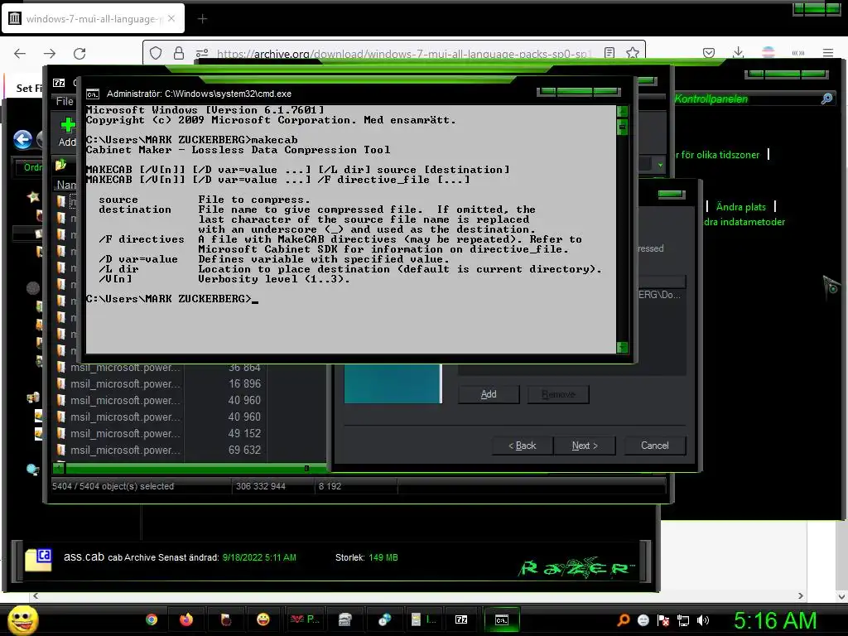Screen dimensions: 848x636
Task: Open the 7-Zip File menu
Action: click(65, 101)
